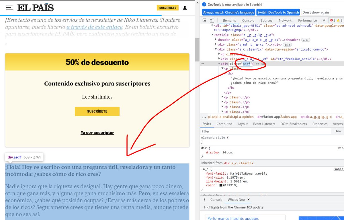Click article.a._g breadcrumb item
Image resolution: width=344 pixels, height=220 pixels.
[316, 117]
